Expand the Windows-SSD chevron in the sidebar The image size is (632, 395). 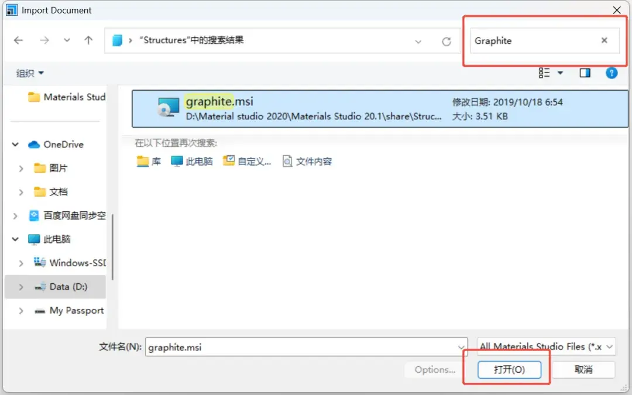click(22, 263)
